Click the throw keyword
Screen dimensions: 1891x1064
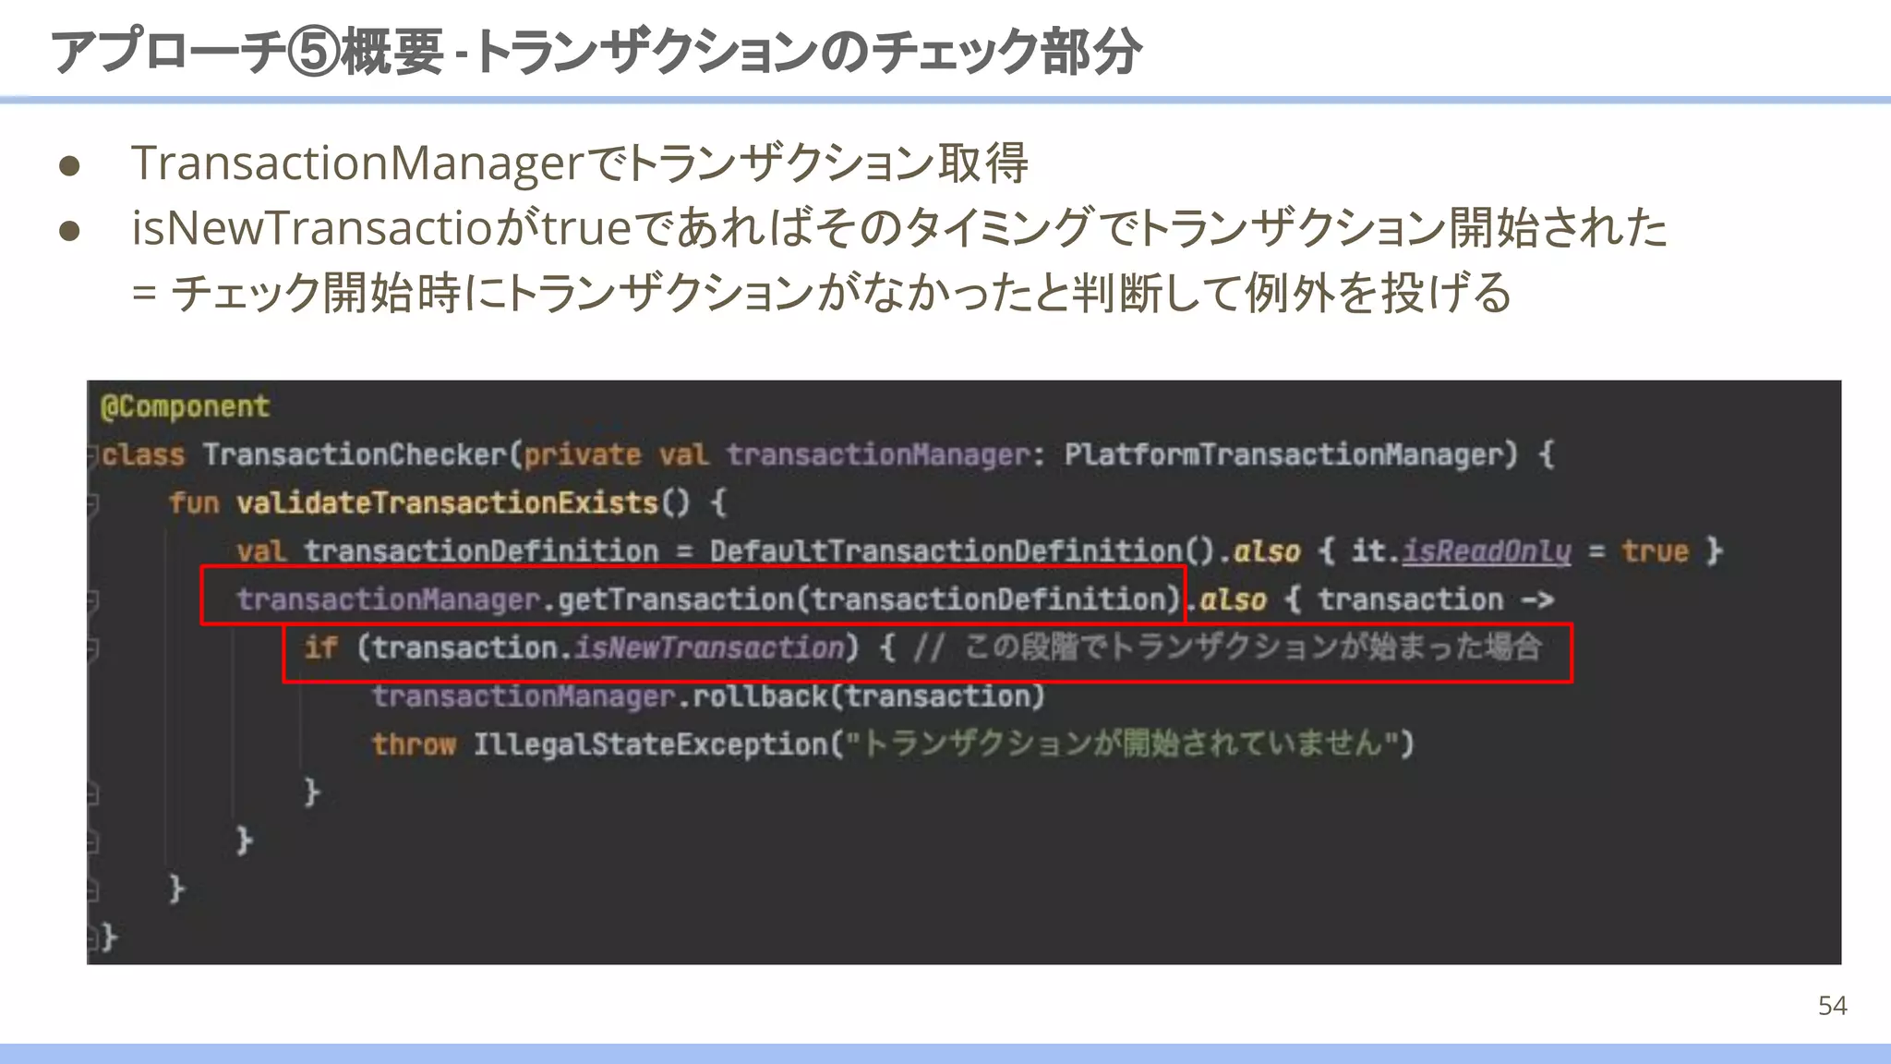(x=414, y=744)
